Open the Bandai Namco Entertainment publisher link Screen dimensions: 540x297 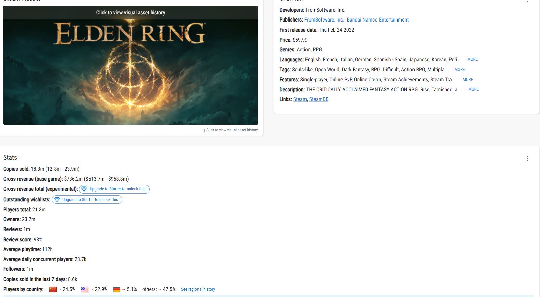click(x=377, y=20)
